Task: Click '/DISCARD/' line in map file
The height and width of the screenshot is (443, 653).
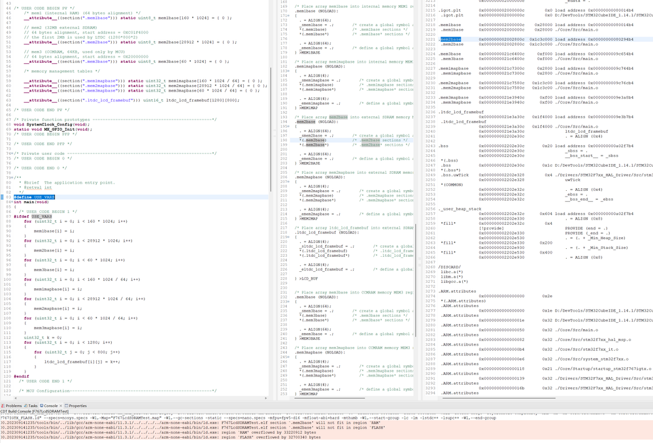Action: click(x=449, y=267)
